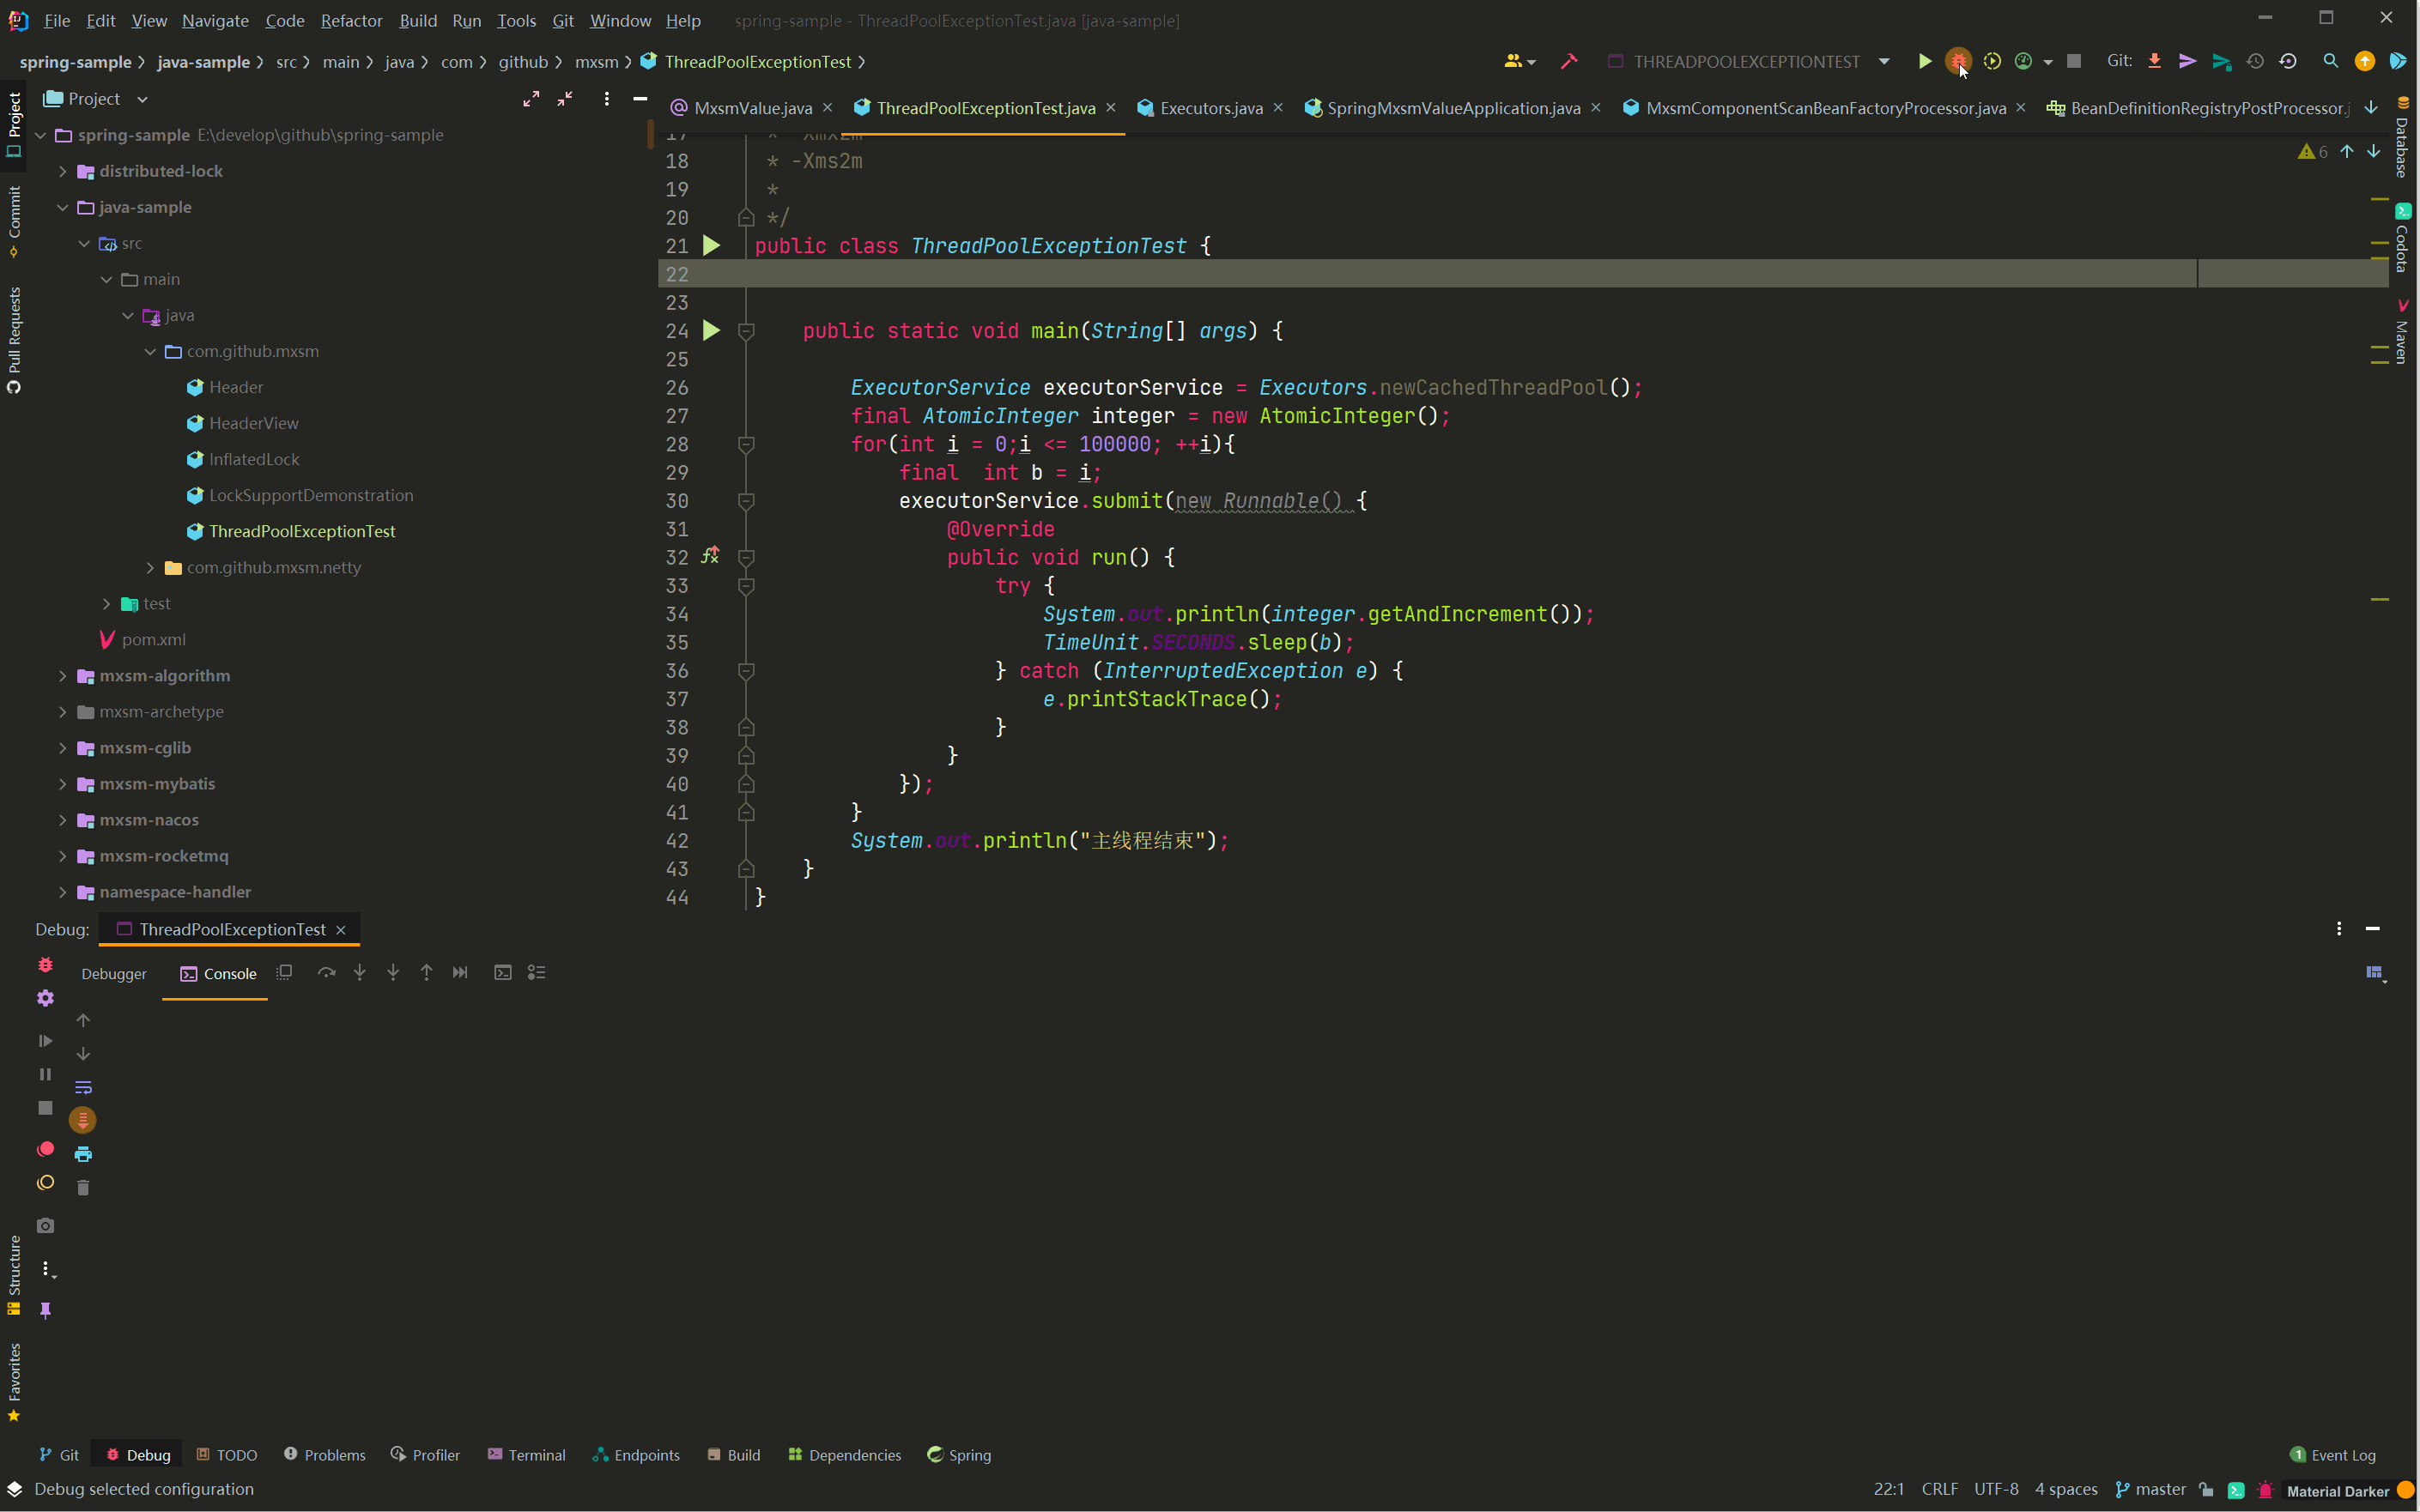Open the Refactor menu
Screen dimensions: 2420x1512
[x=351, y=20]
